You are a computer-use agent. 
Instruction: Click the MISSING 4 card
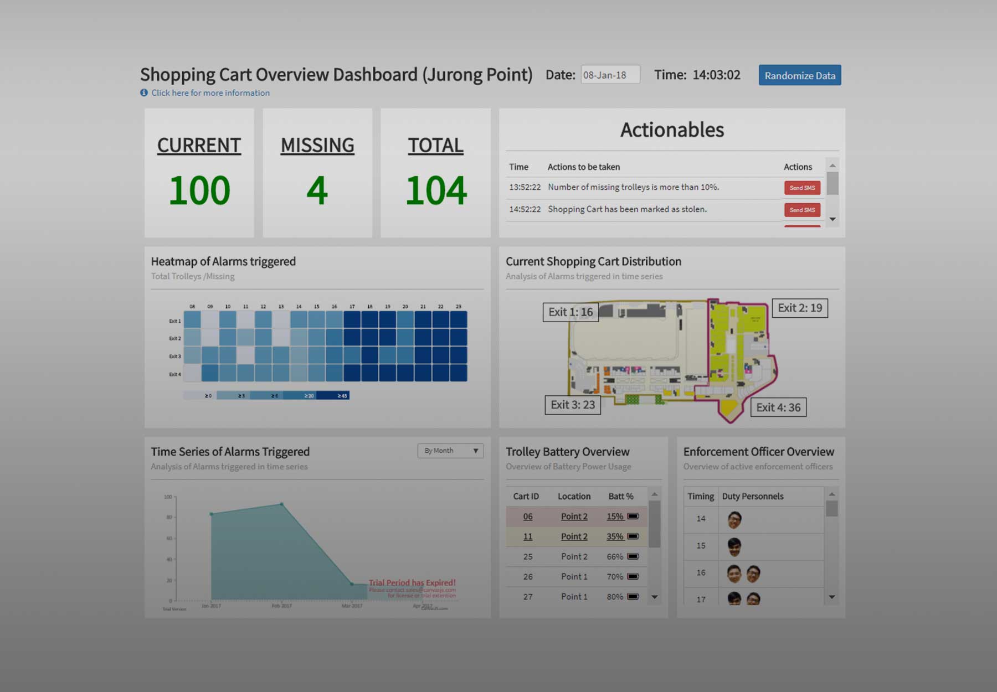pos(317,173)
